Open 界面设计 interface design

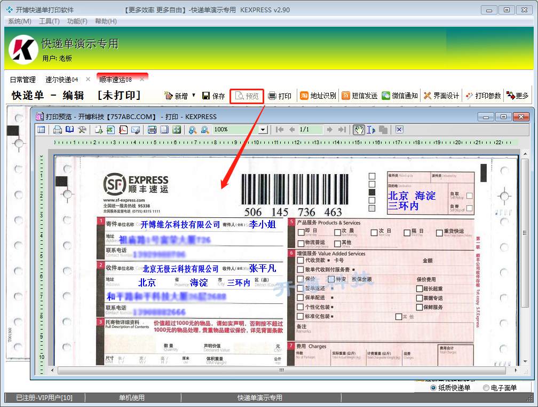(441, 96)
